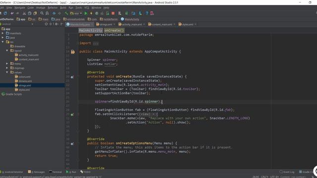The width and height of the screenshot is (317, 178).
Task: Click Apply Changes lightning icon
Action: pyautogui.click(x=91, y=13)
